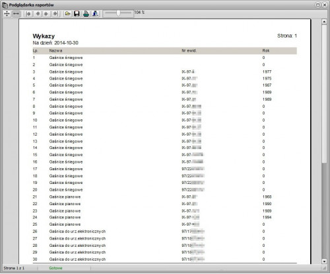Click the 104 % zoom value
330x274 pixels.
[139, 13]
